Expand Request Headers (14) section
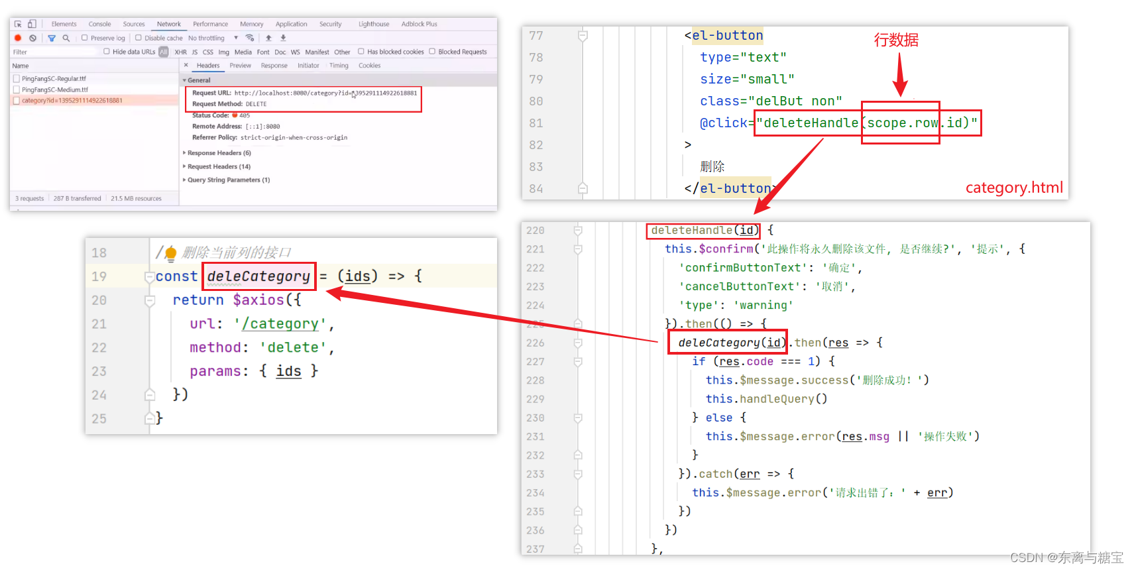The height and width of the screenshot is (570, 1134). 218,166
